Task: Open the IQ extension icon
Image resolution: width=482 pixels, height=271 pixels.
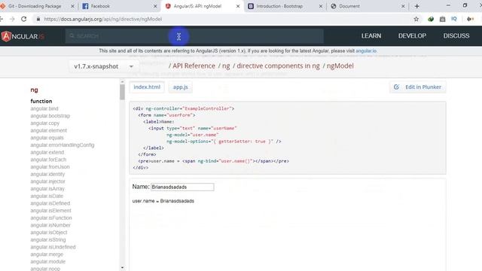Action: (454, 19)
